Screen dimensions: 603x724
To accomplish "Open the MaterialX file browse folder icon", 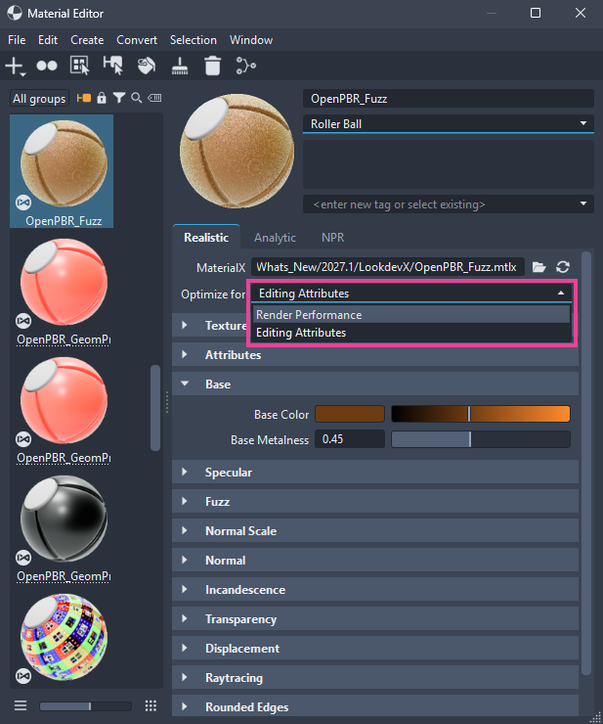I will pos(538,267).
